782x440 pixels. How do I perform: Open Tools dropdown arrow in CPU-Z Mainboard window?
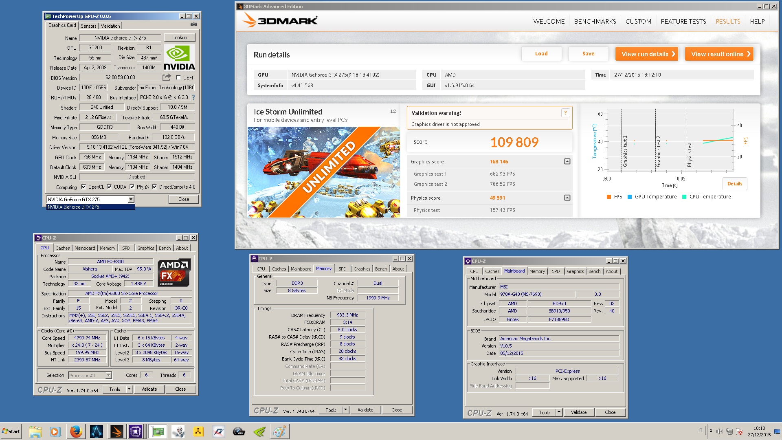coord(559,412)
